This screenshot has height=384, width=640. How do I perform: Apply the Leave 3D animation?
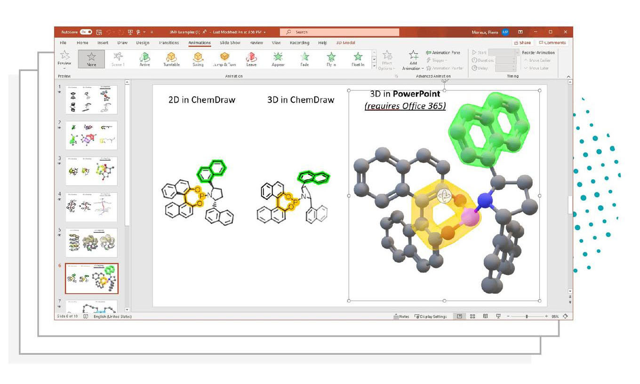(251, 59)
